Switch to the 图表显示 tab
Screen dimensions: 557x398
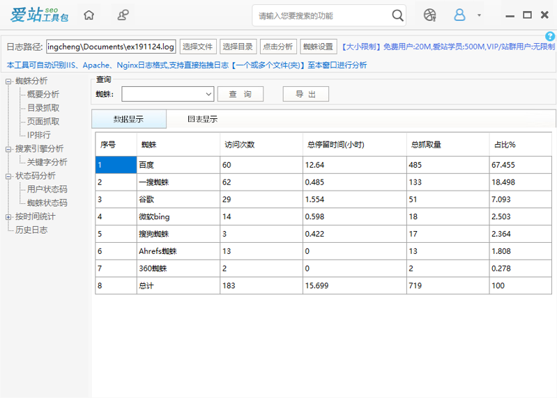click(202, 119)
